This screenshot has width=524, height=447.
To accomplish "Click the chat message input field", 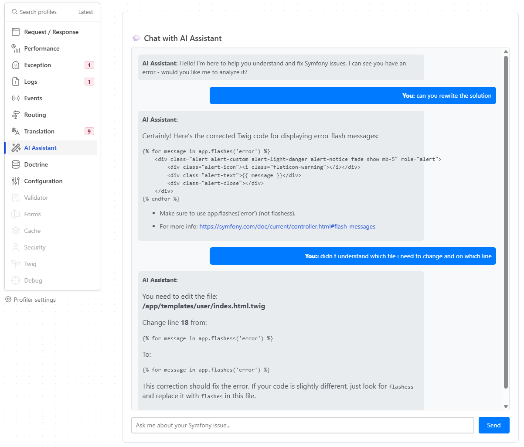I will point(303,425).
